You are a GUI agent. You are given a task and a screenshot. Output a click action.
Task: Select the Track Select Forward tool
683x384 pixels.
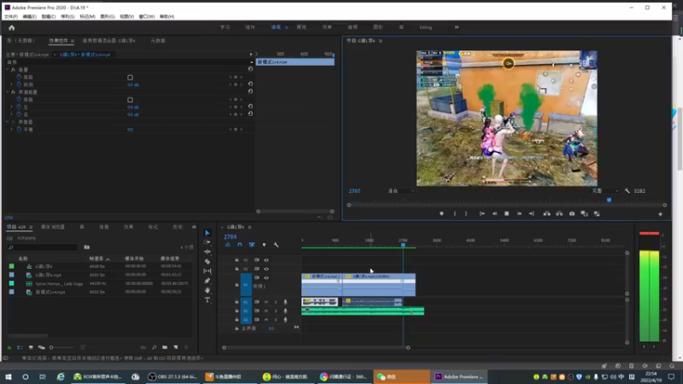207,242
